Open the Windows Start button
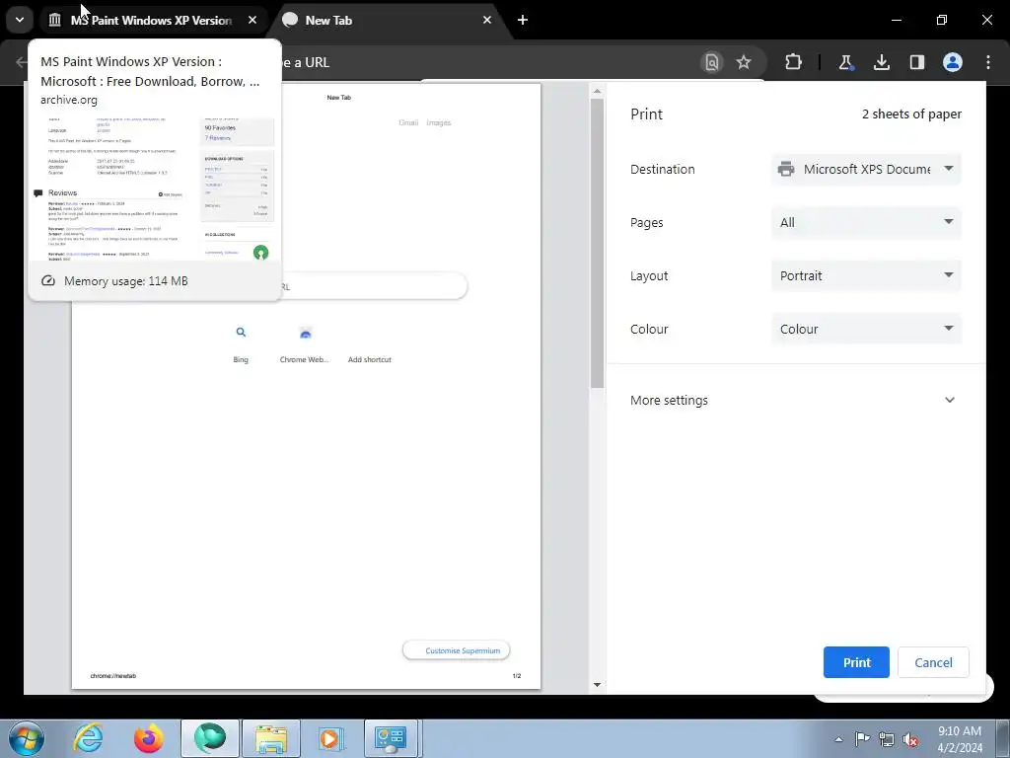1010x758 pixels. point(27,738)
